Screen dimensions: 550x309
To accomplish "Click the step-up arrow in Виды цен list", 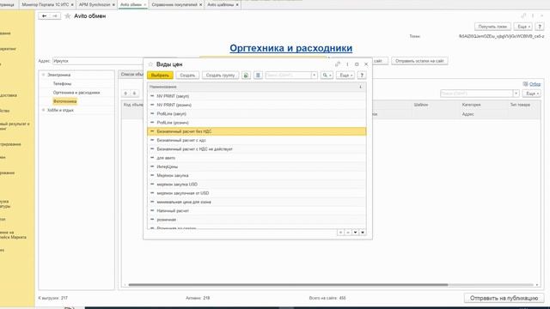I will (348, 233).
